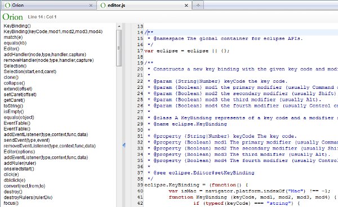This screenshot has height=207, width=338.
Task: Click the Orion logo in the header
Action: coord(12,17)
